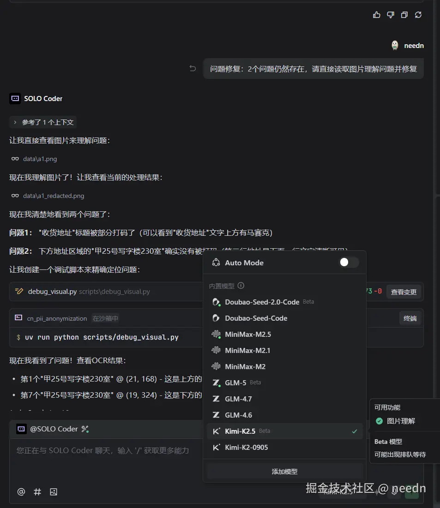440x508 pixels.
Task: Click the green send button
Action: coord(412,492)
